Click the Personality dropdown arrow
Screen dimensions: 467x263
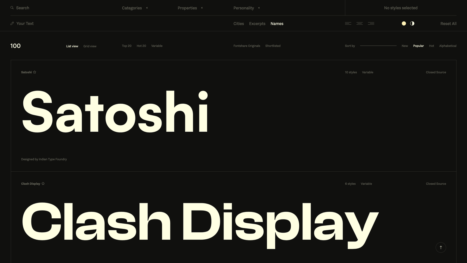pyautogui.click(x=259, y=8)
